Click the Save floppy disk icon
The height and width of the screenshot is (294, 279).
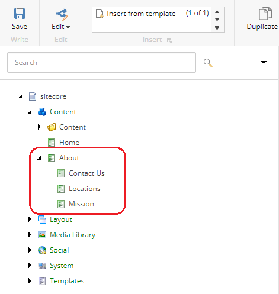(20, 14)
